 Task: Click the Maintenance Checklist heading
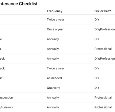[x=19, y=4]
